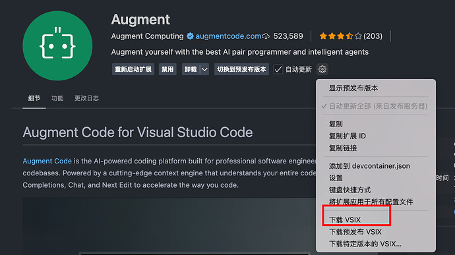This screenshot has width=455, height=255.
Task: Switch to the 细节 tab
Action: click(34, 98)
